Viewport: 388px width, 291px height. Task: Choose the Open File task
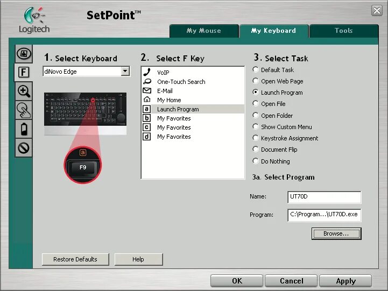[x=256, y=104]
